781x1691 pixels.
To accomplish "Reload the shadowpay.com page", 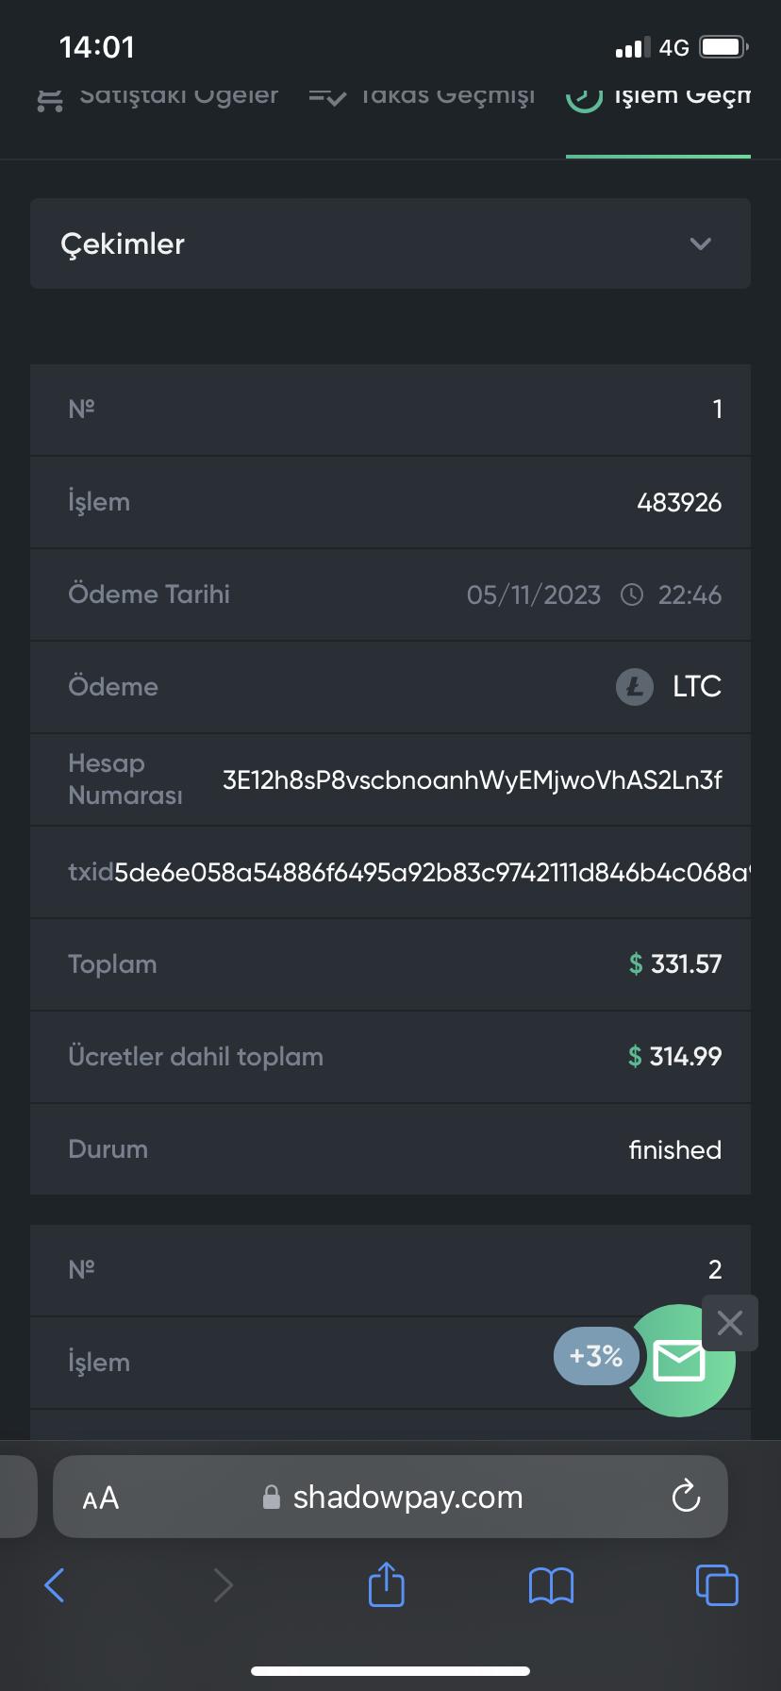I will coord(686,1497).
